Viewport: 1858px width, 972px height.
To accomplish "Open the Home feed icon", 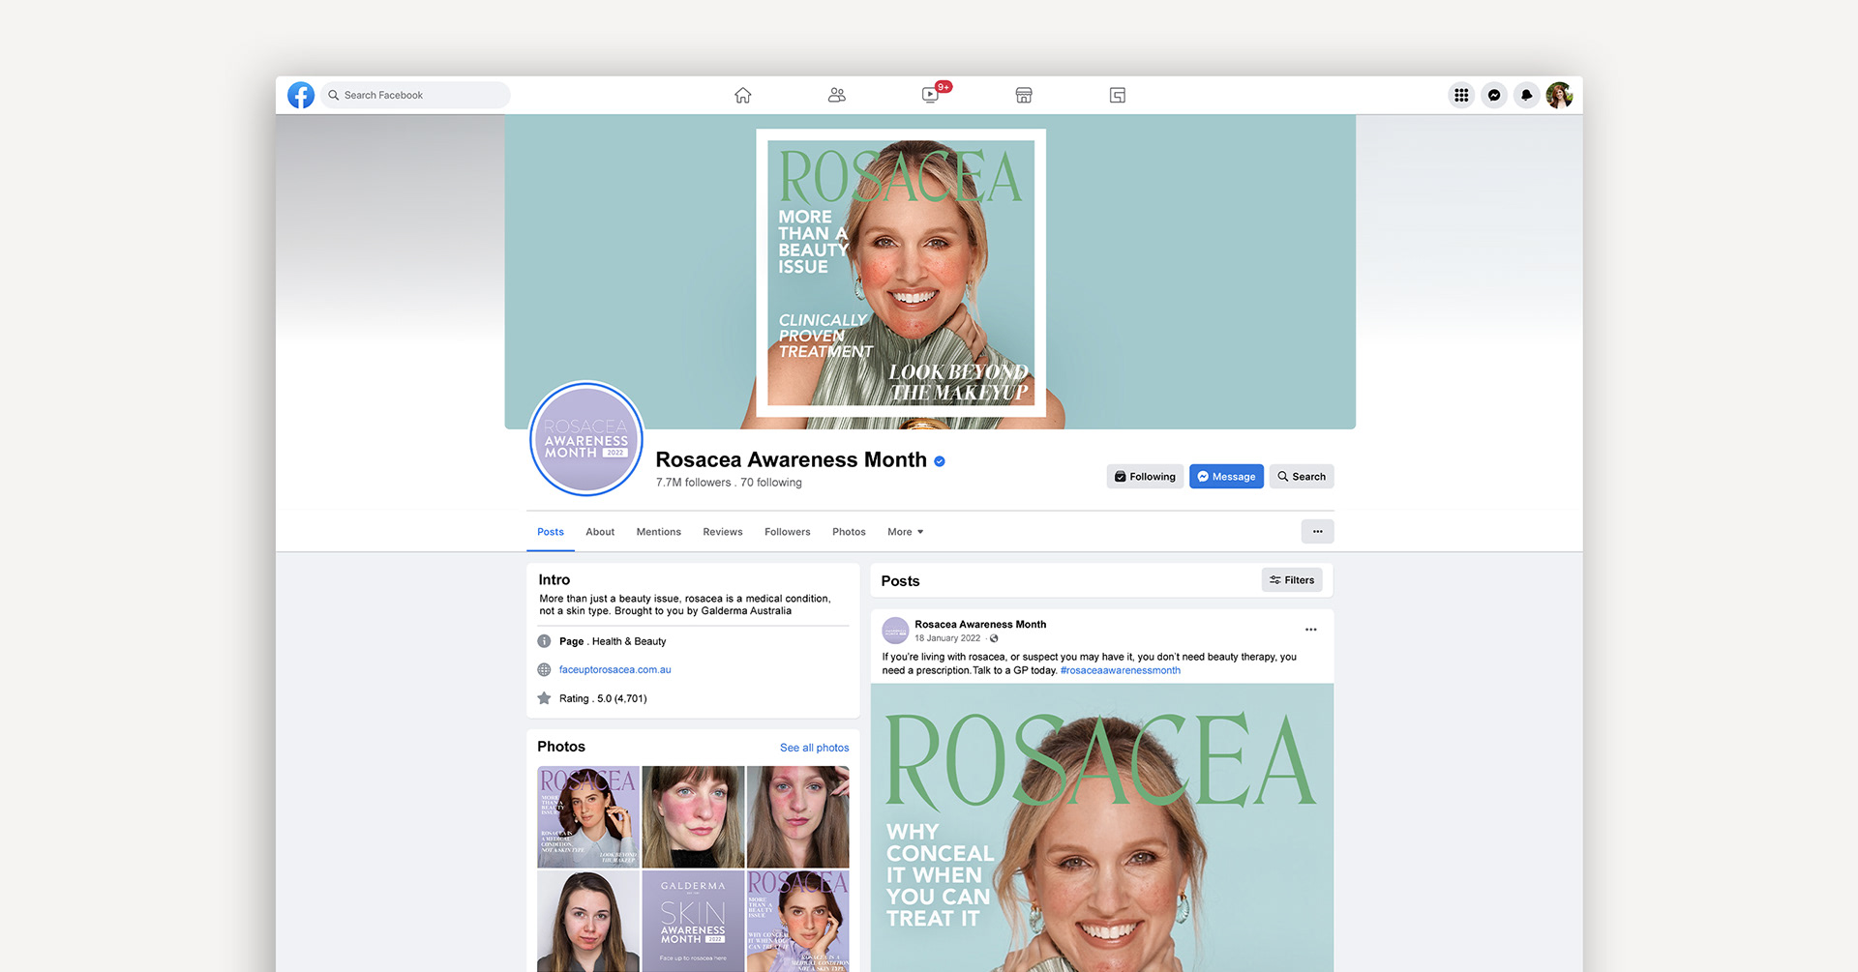I will [742, 95].
